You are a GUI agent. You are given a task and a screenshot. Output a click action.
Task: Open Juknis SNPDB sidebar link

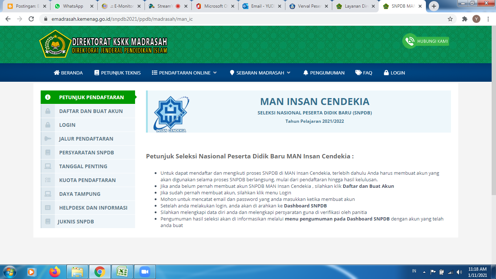(x=88, y=222)
